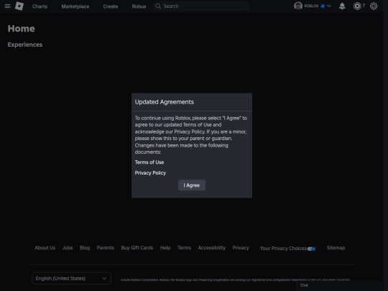Open the Chat panel bar
The height and width of the screenshot is (291, 388).
pyautogui.click(x=339, y=285)
